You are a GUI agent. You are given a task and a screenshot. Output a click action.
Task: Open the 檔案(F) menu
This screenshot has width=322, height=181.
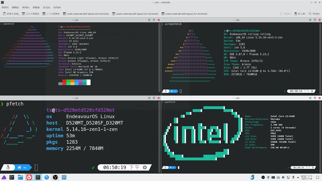pos(5,8)
